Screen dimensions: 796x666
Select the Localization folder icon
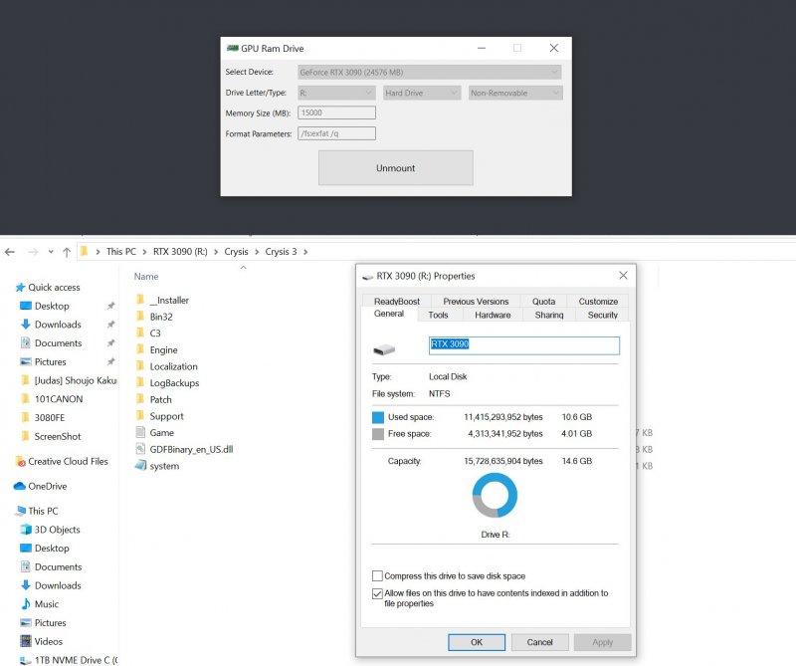[140, 365]
